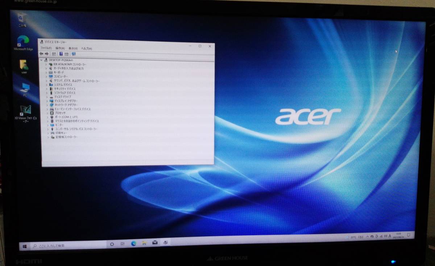435x266 pixels.
Task: Expand the ディスプレイ アダプター node
Action: click(47, 101)
